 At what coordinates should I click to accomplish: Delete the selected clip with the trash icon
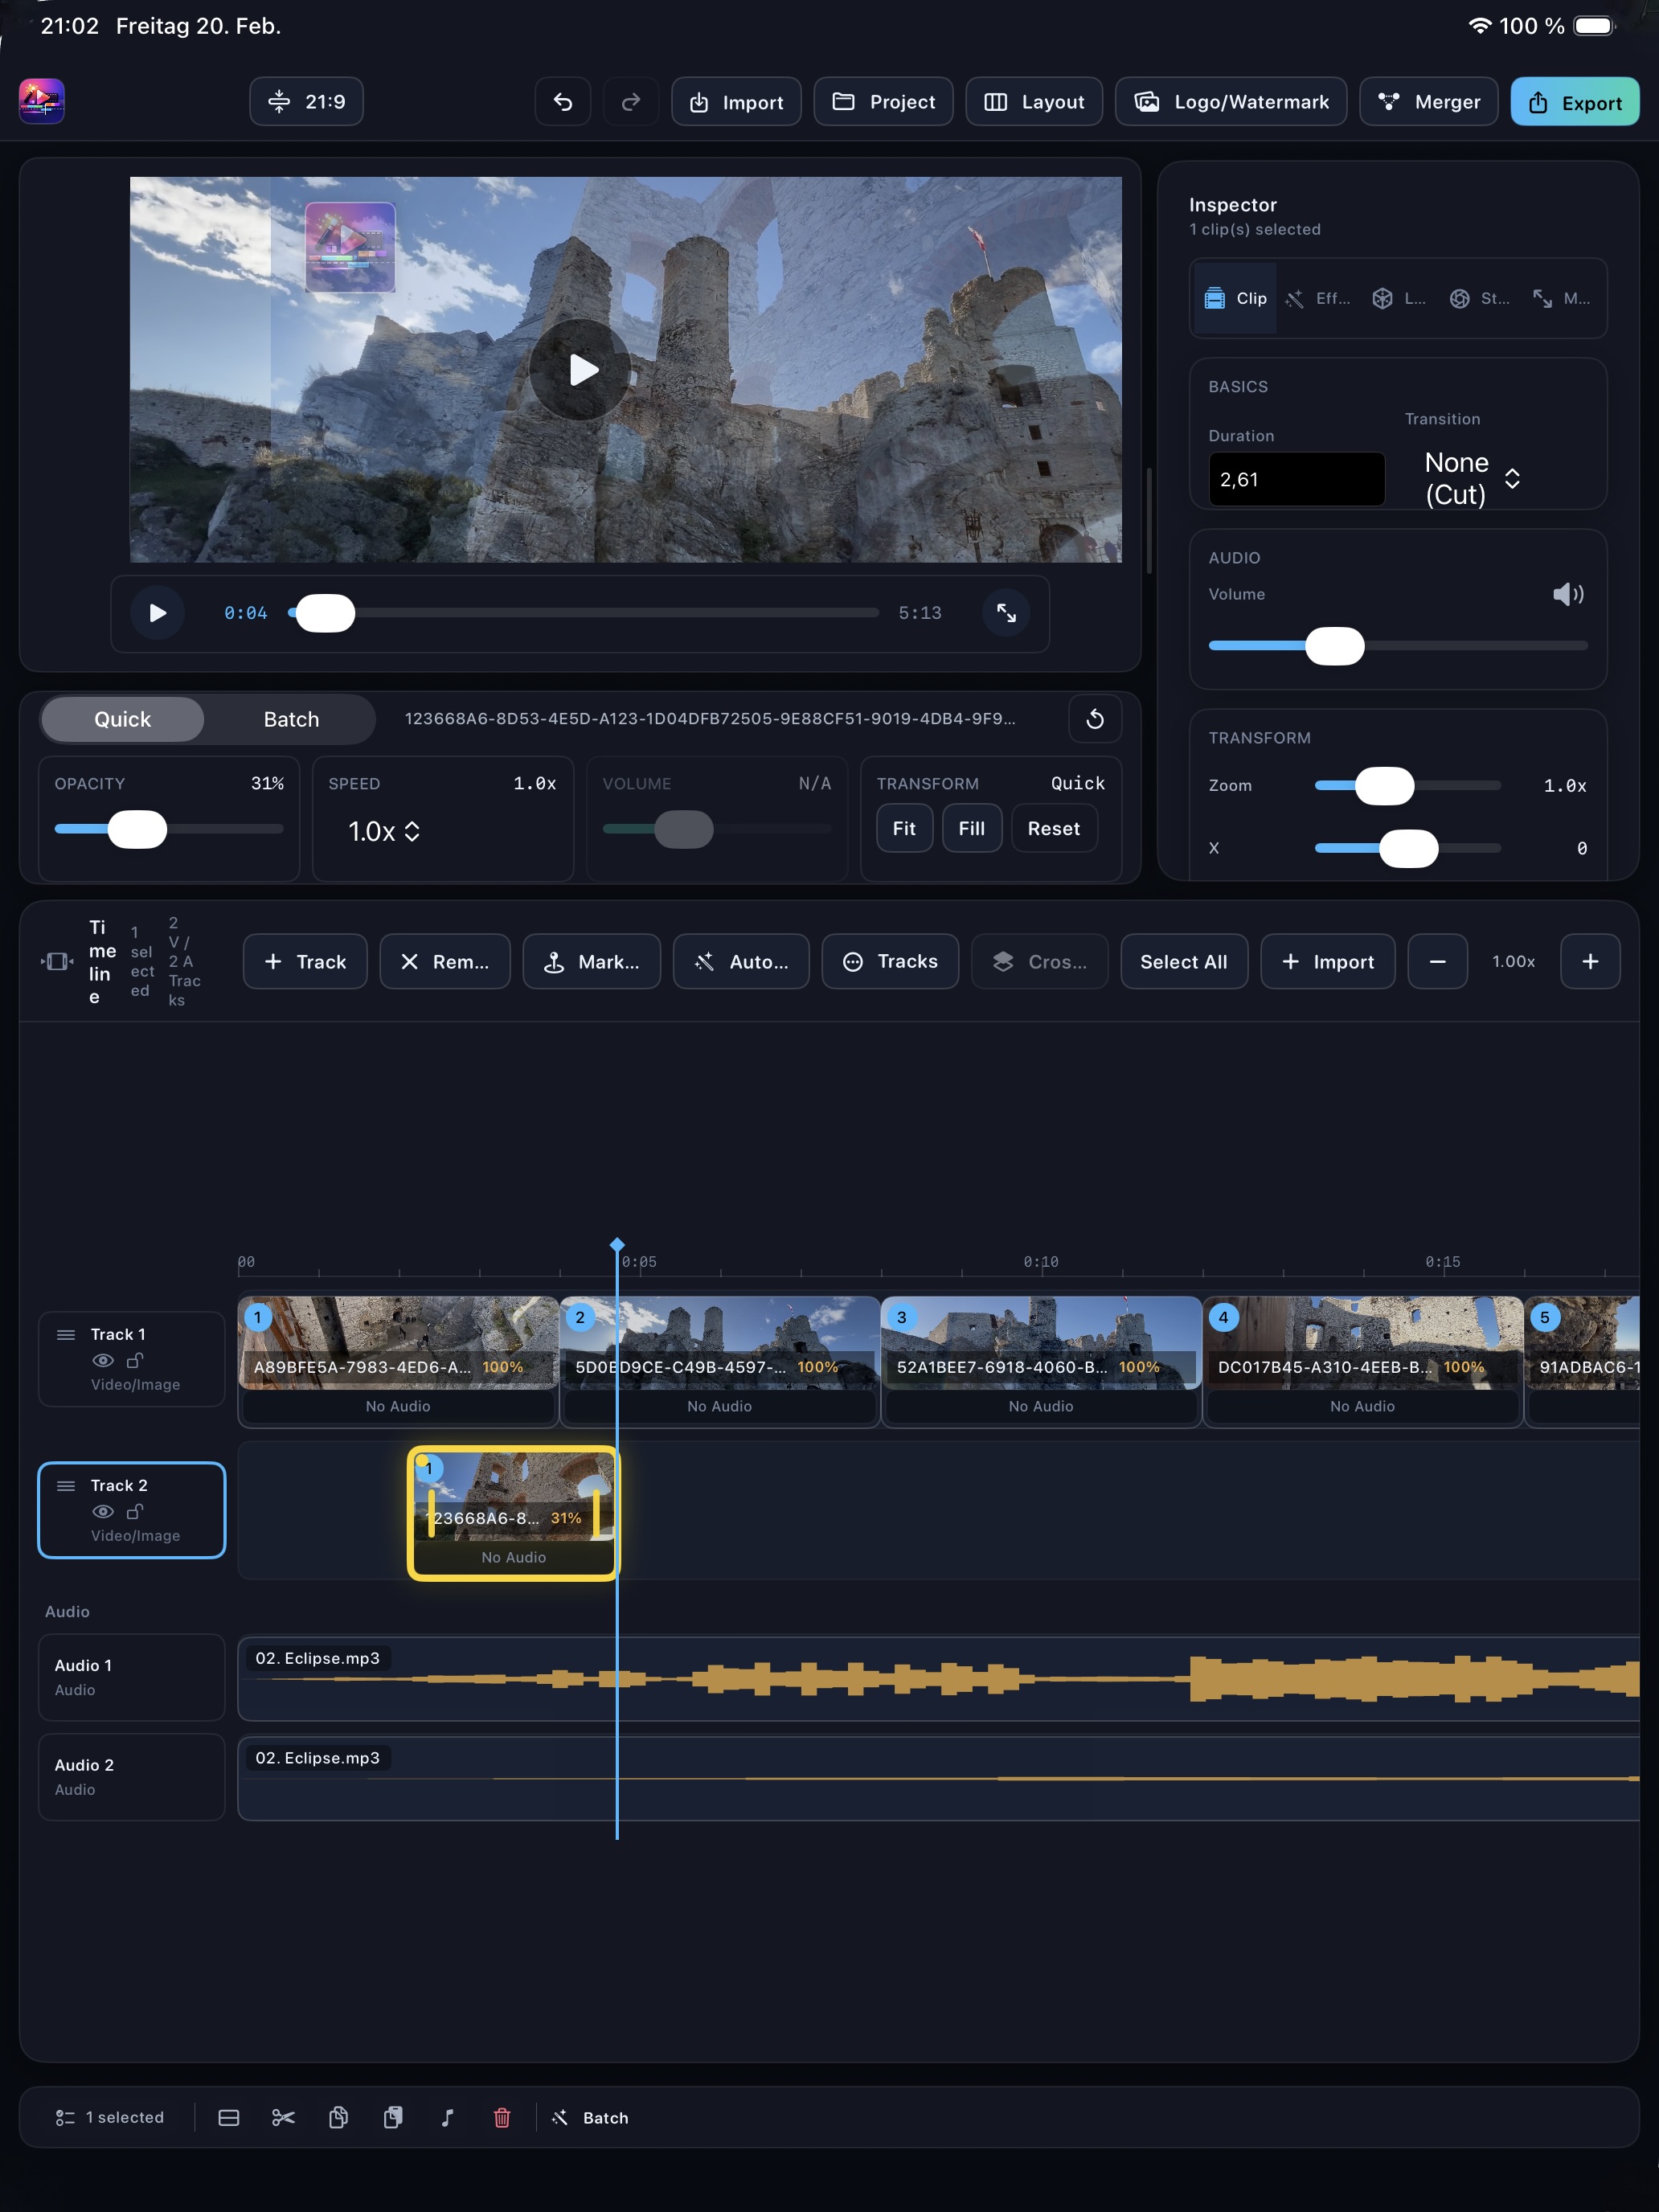coord(503,2117)
